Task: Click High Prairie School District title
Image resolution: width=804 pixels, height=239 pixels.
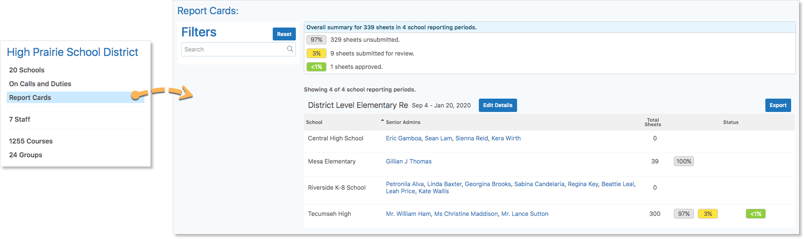Action: coord(72,52)
